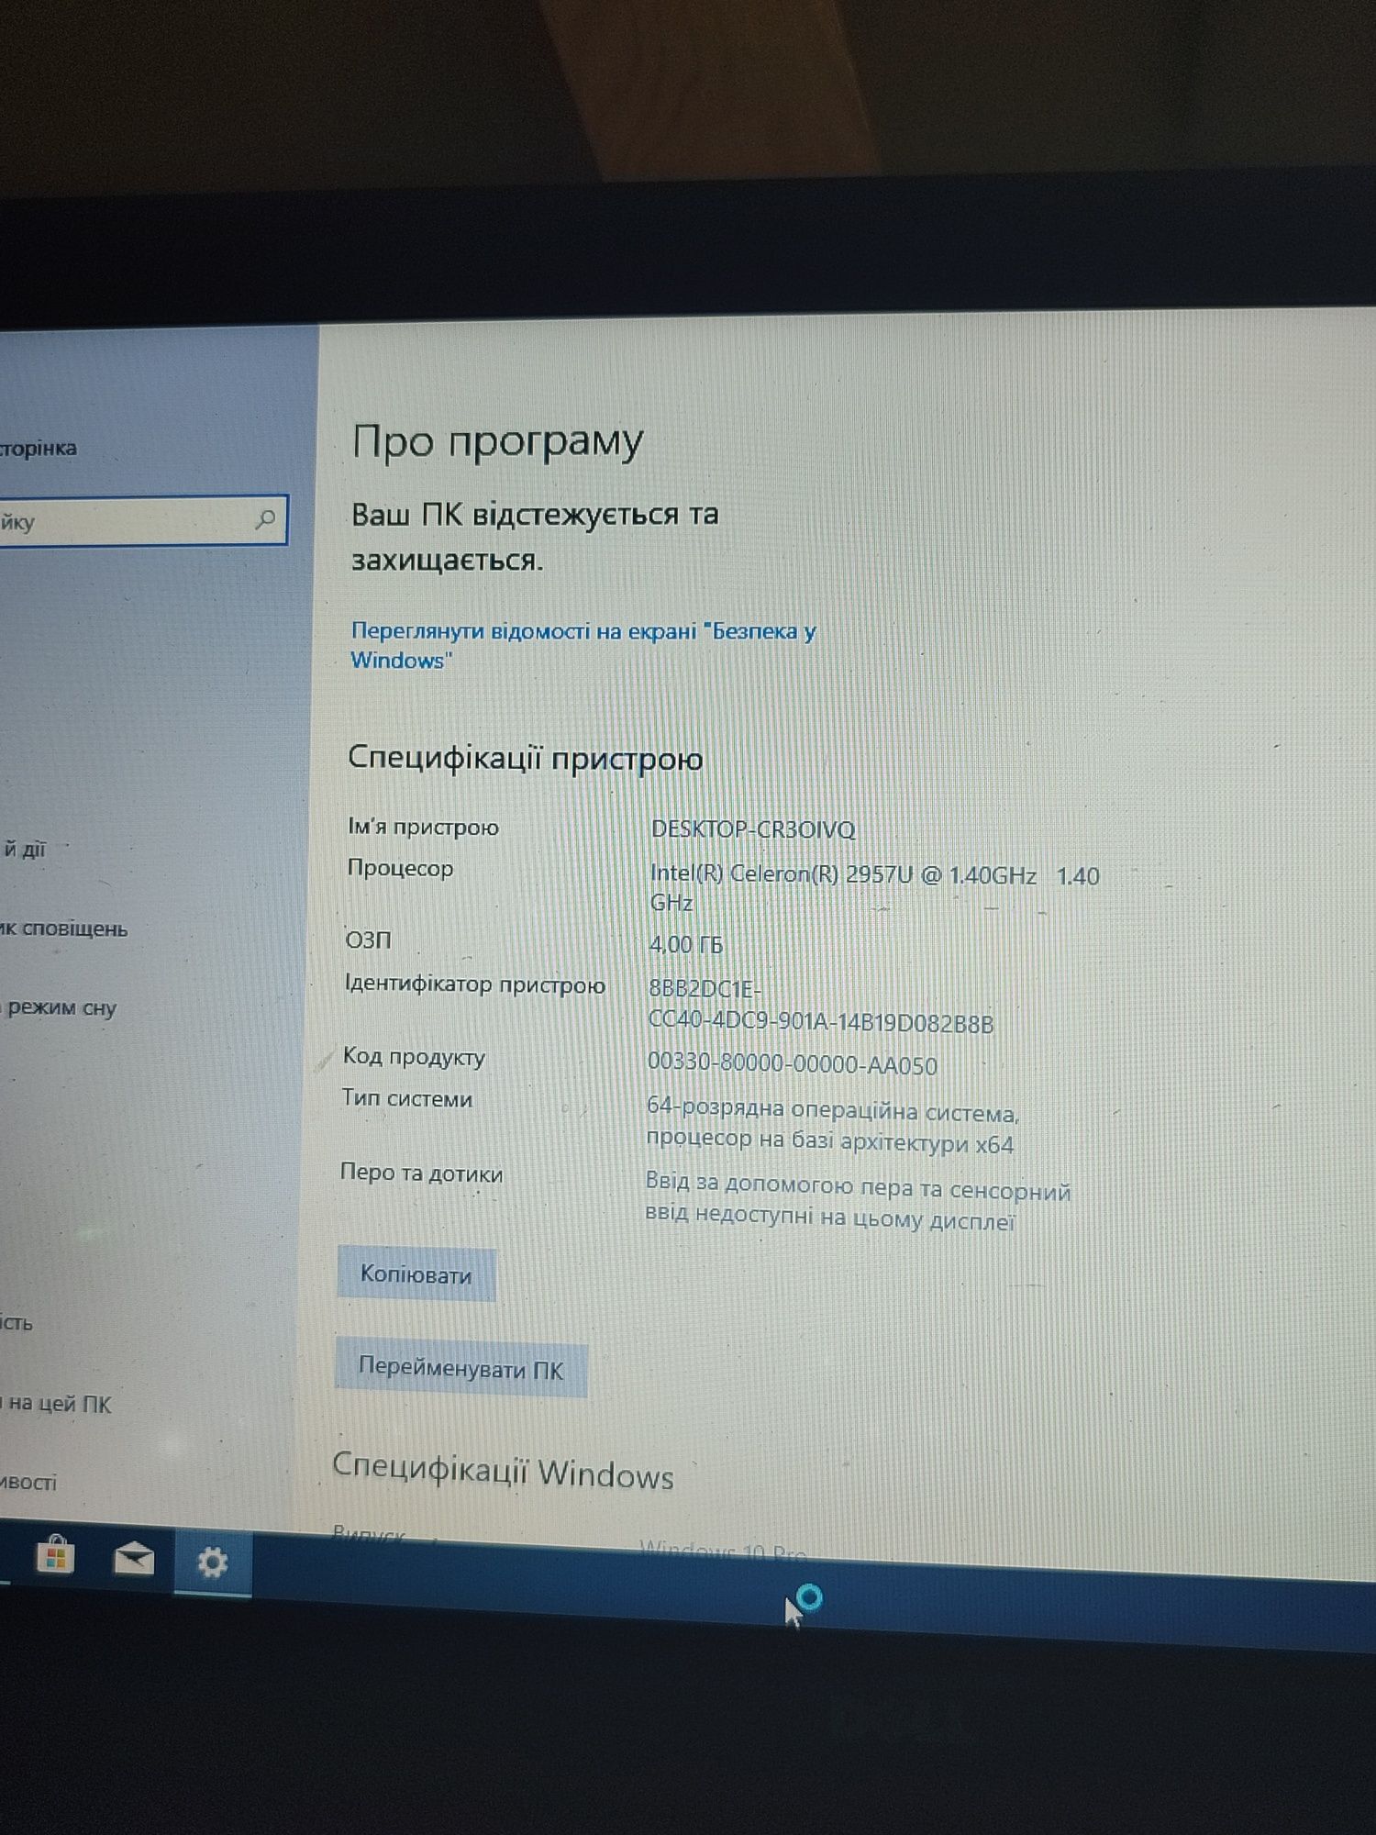Click the "Тип системи" label
Screen dimensions: 1376x1835
[407, 1098]
